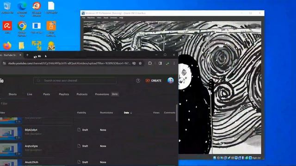Open the browser three-dot menu
The image size is (296, 166).
[x=174, y=64]
